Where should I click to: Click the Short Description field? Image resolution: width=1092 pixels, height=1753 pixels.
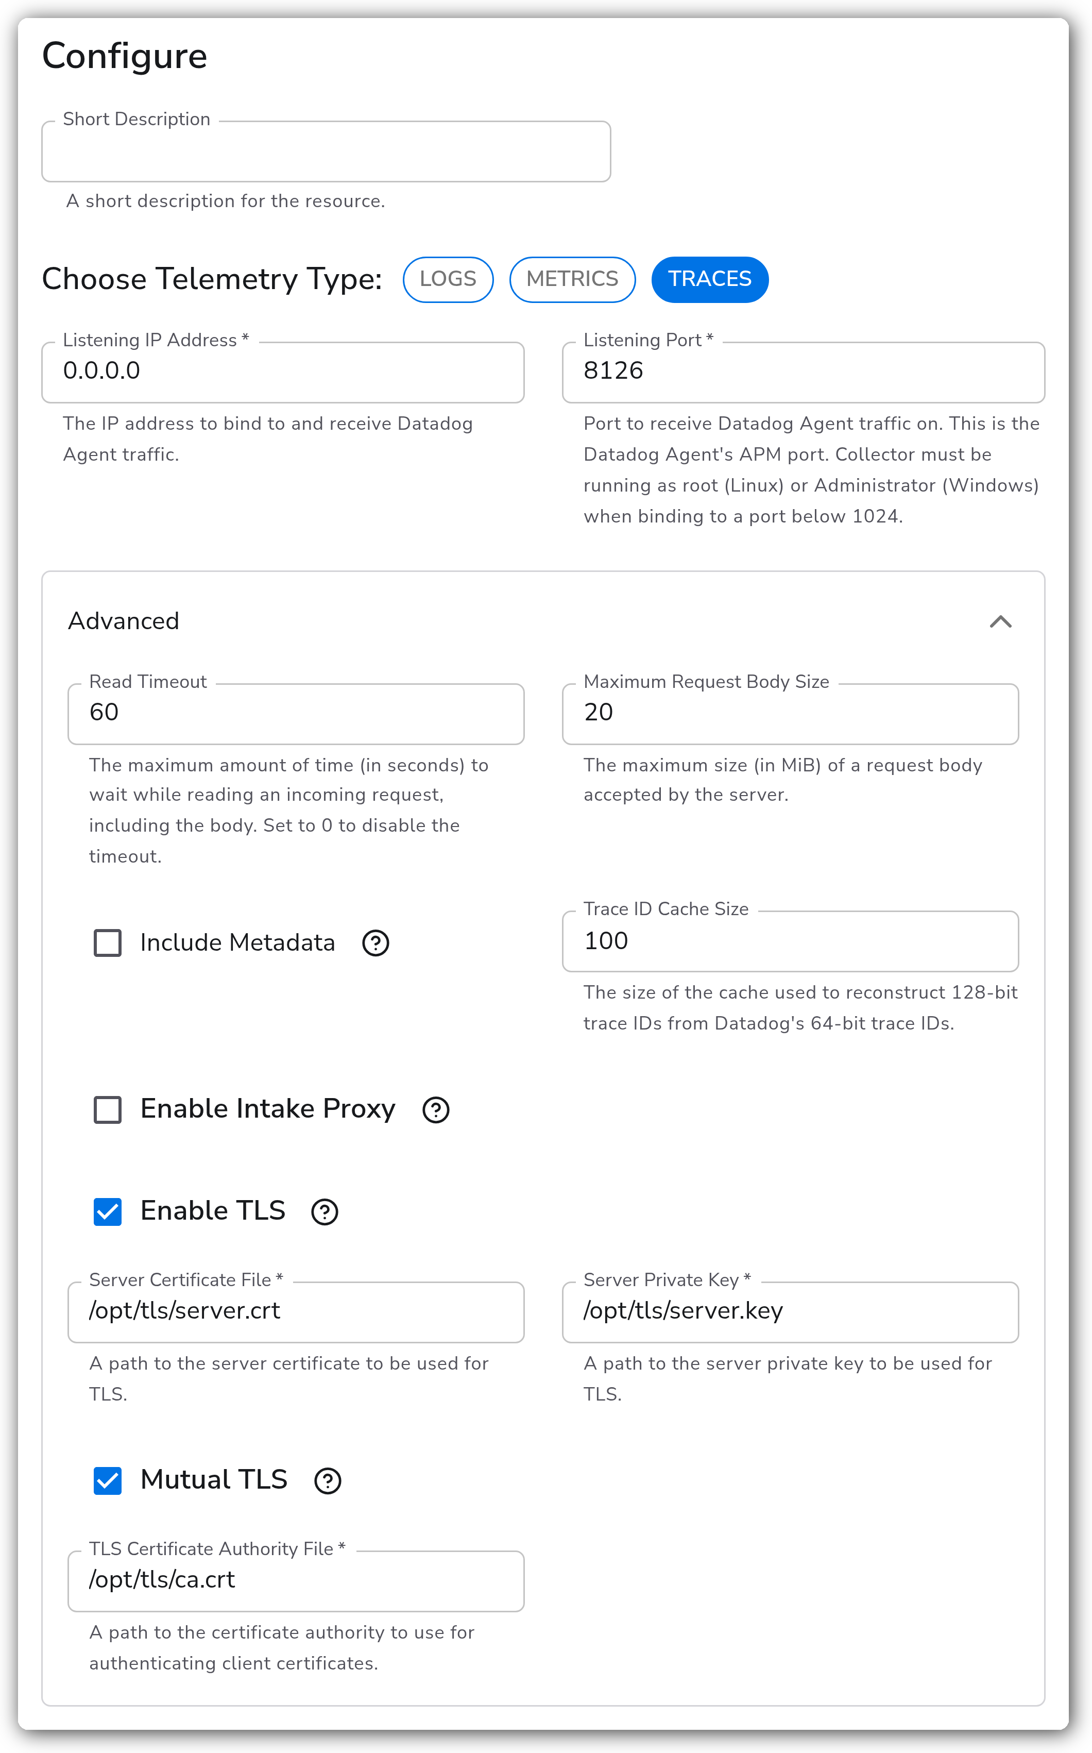pos(327,151)
